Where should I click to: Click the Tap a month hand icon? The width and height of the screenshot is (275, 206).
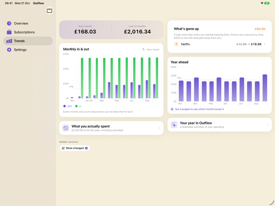pos(143,50)
